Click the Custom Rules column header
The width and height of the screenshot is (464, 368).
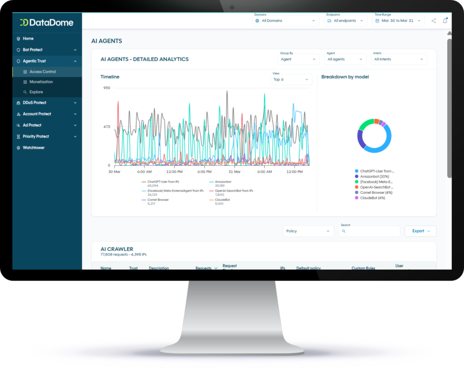click(x=363, y=268)
